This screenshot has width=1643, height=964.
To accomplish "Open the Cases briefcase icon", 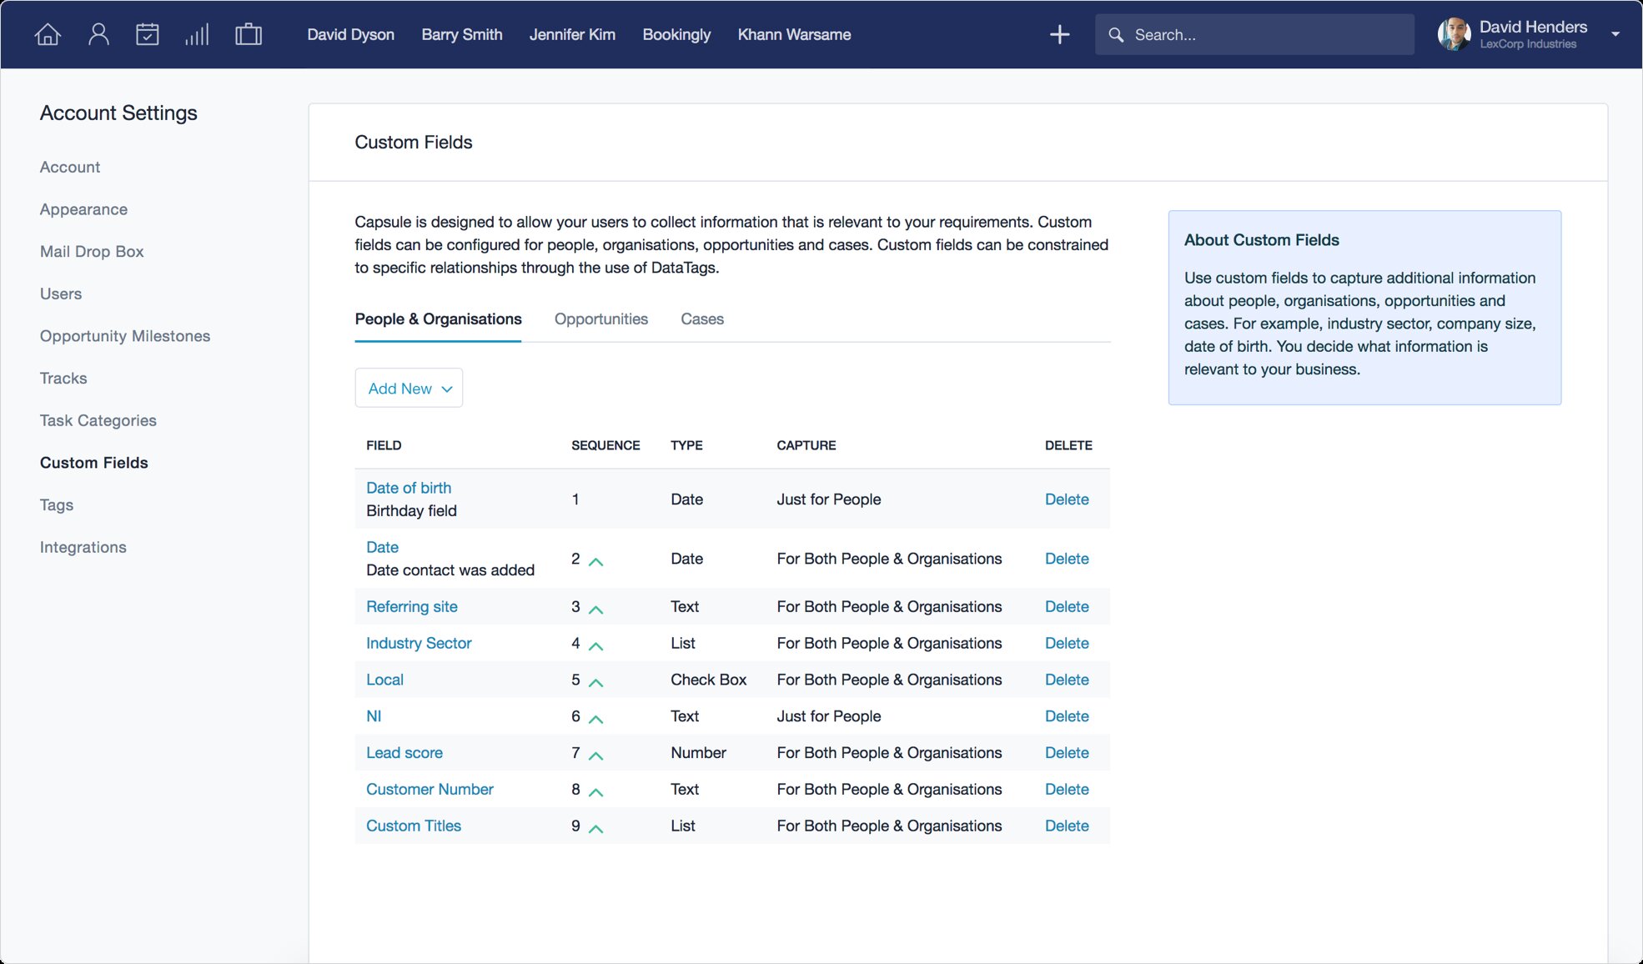I will click(x=249, y=34).
